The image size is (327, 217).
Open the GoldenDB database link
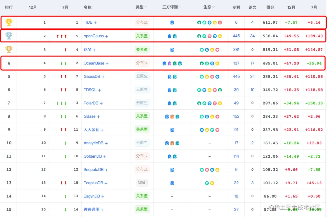click(x=93, y=156)
